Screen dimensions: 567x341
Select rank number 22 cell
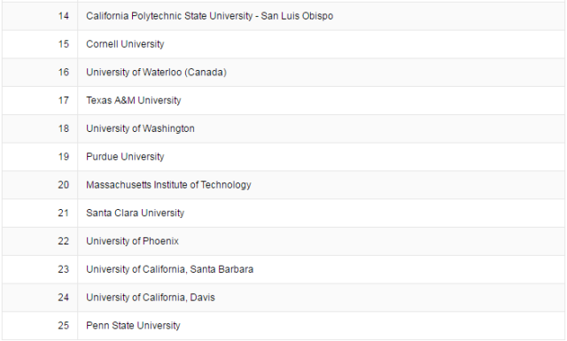40,242
